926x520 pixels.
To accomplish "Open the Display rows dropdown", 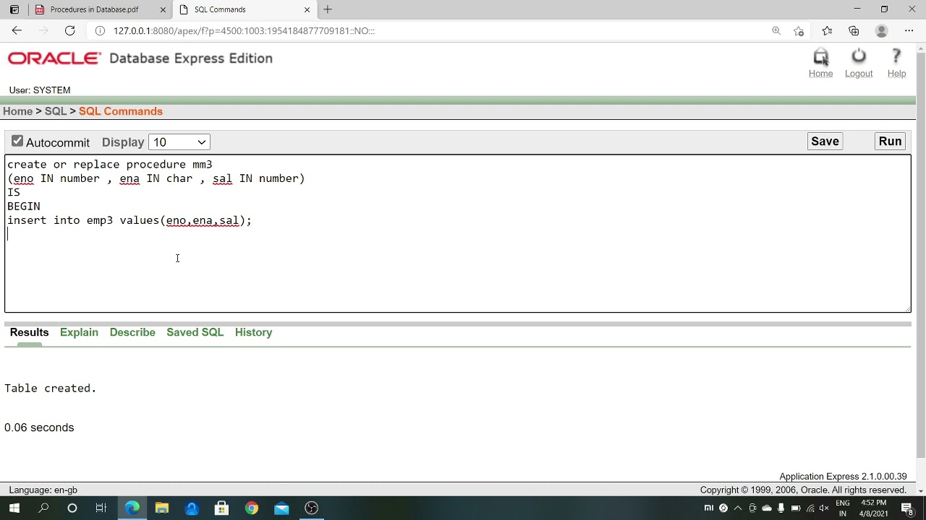I will 179,142.
